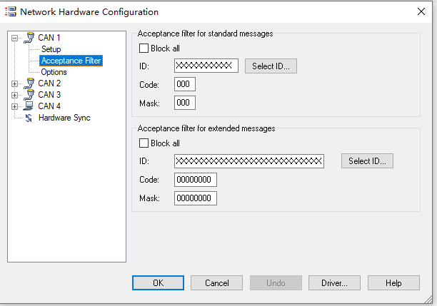Click the CAN 3 channel connector icon
Viewport: 437px width, 306px height.
point(29,95)
